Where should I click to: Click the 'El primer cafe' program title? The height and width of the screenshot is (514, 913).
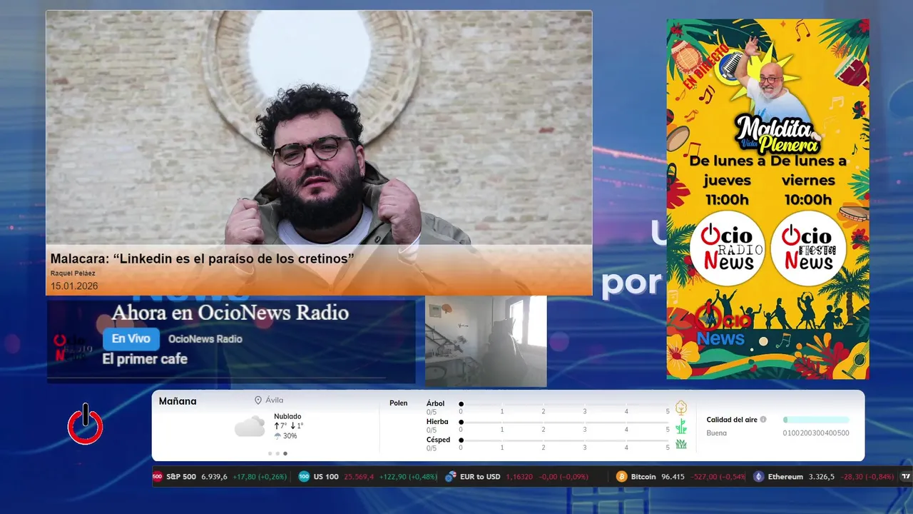[145, 359]
